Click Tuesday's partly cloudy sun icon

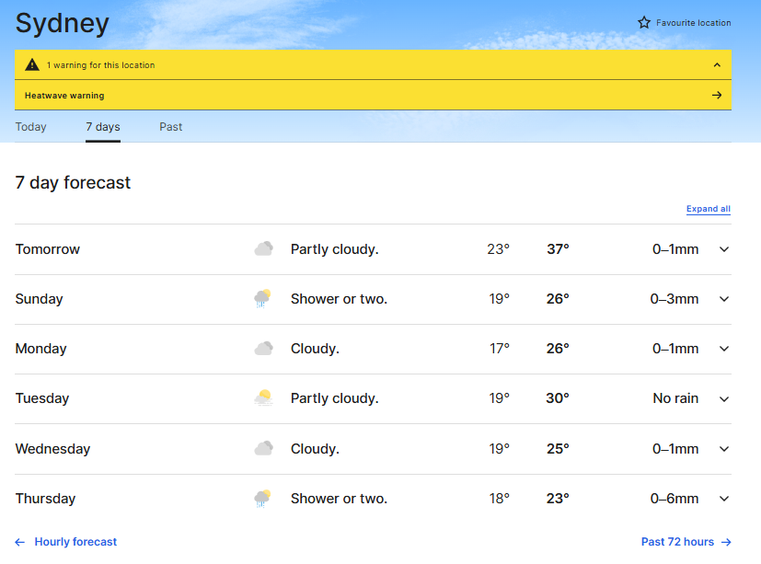(264, 398)
